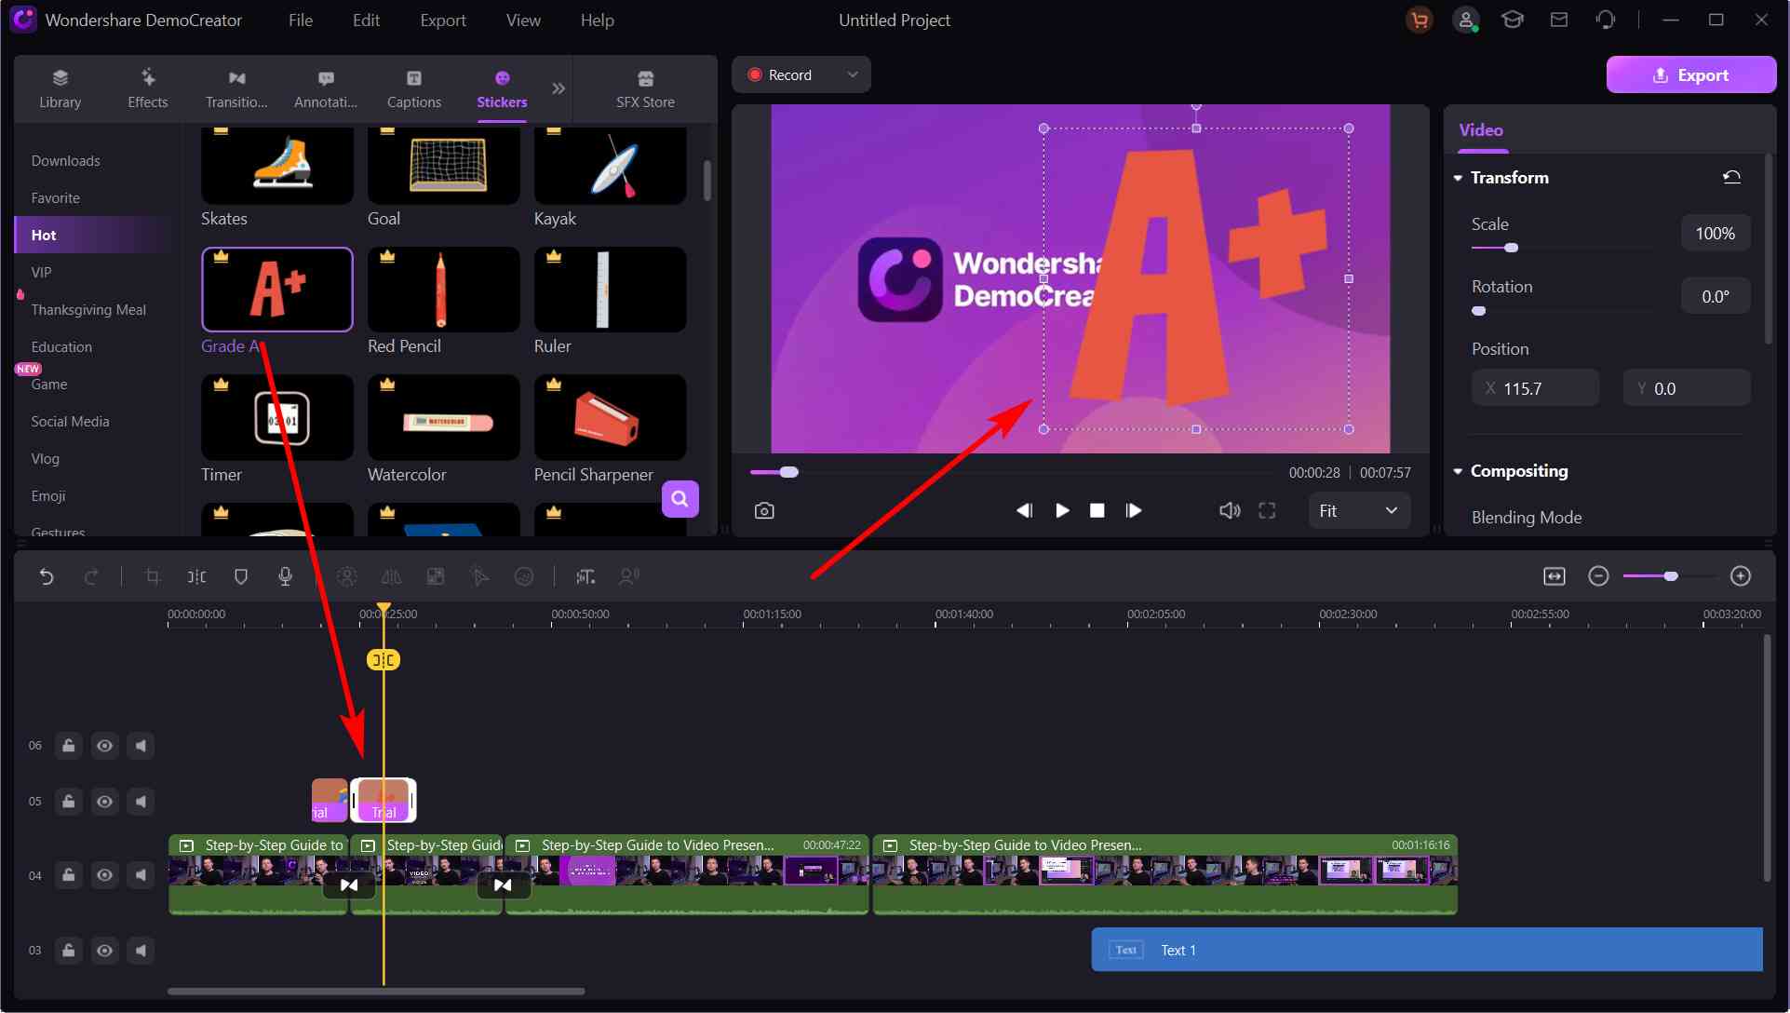The height and width of the screenshot is (1013, 1790).
Task: Reset Transform with the reset arrow
Action: tap(1731, 177)
